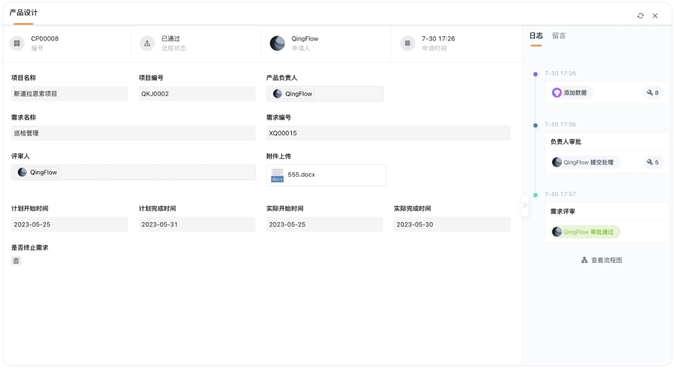Switch to the 留言 tab

557,35
